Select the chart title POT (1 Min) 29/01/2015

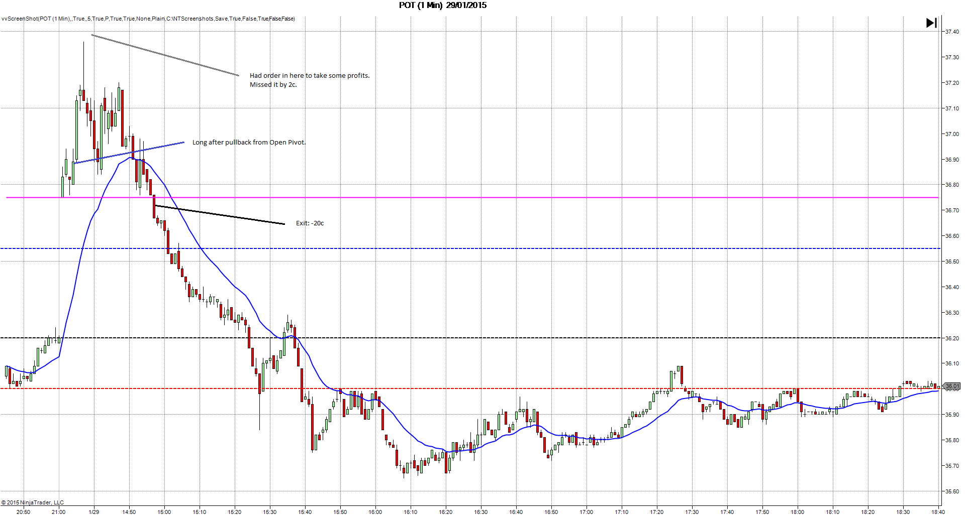(x=443, y=6)
